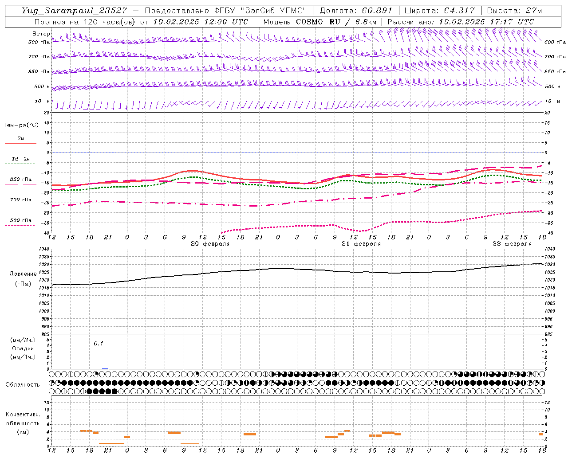Click the temperature label "Тем-ра(°C)"
The height and width of the screenshot is (454, 568).
point(21,125)
